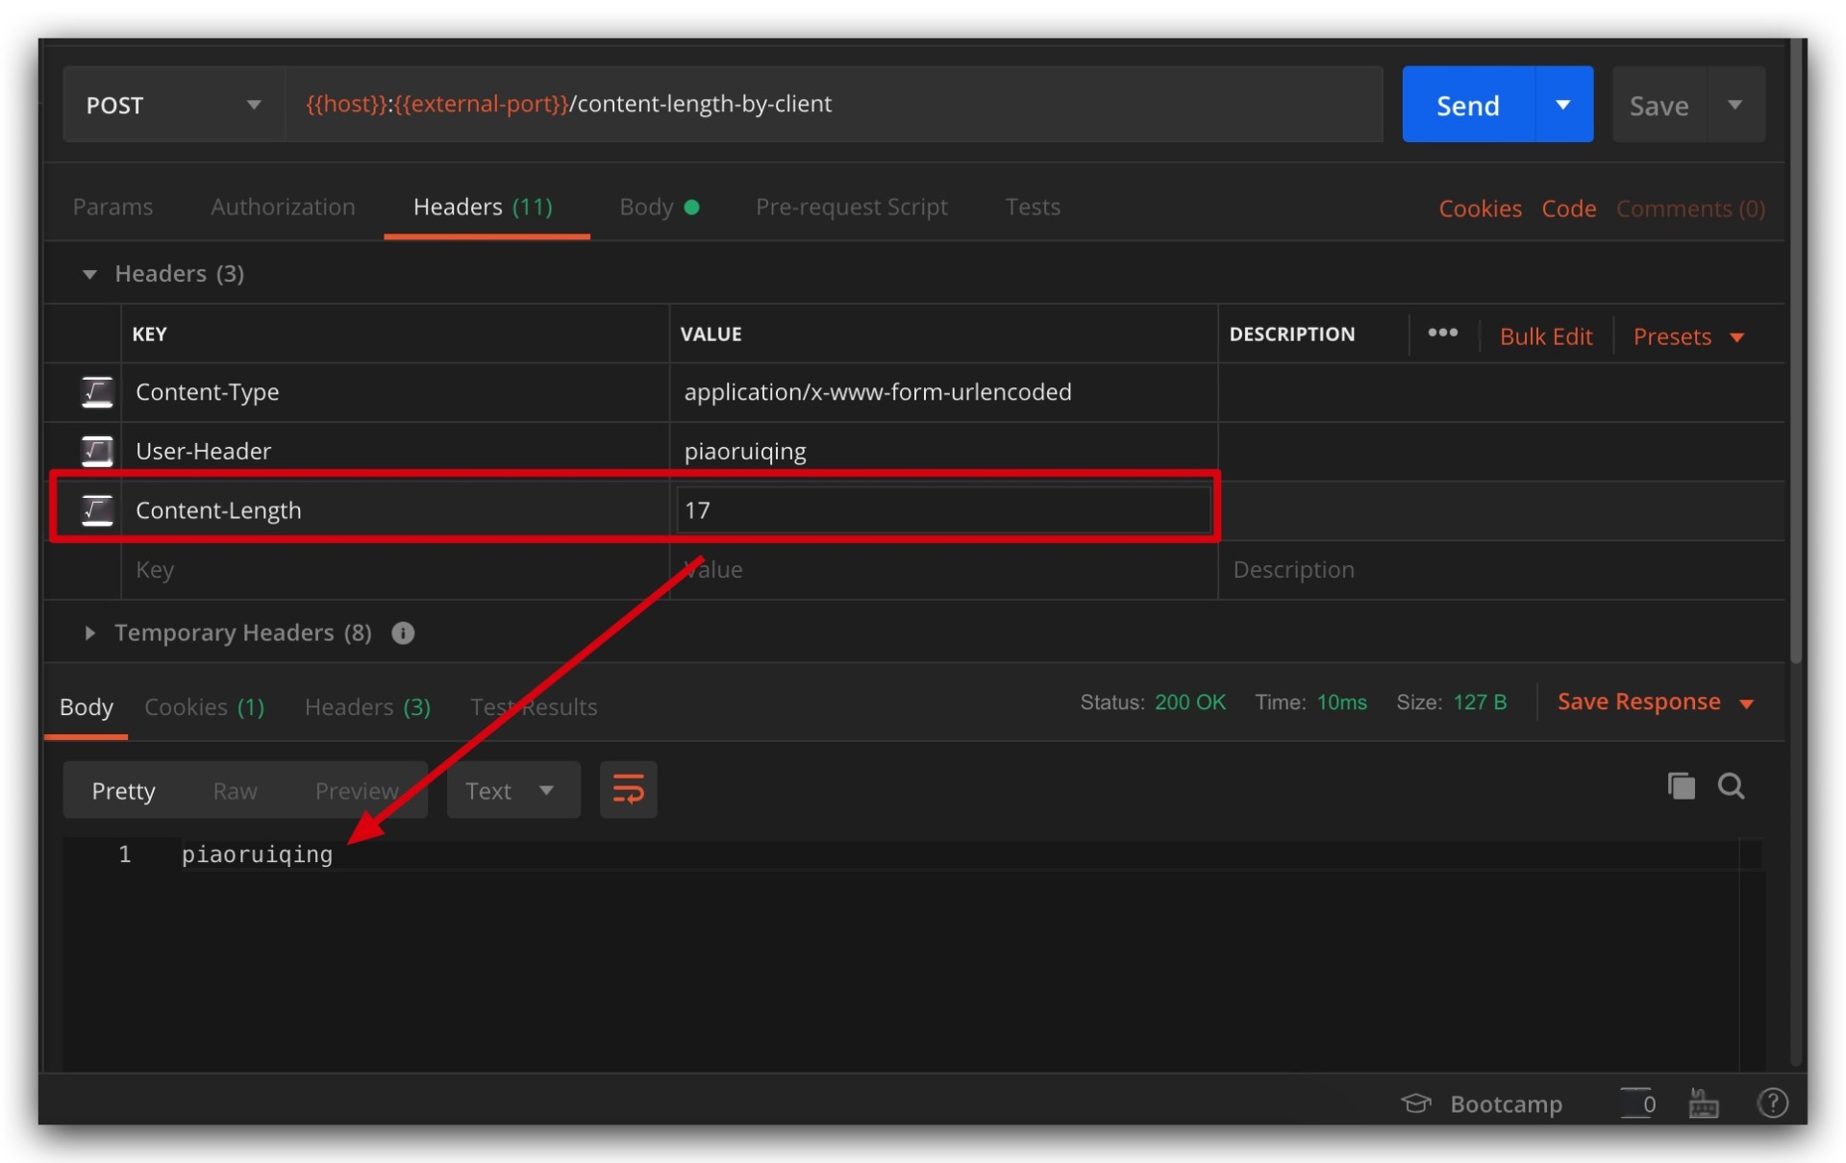This screenshot has height=1163, width=1846.
Task: Open the Text format dropdown
Action: click(x=512, y=790)
